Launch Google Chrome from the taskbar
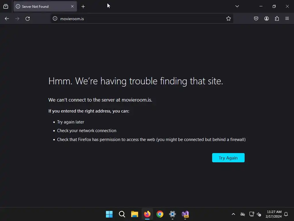Viewport: 294px width, 221px height. click(160, 214)
